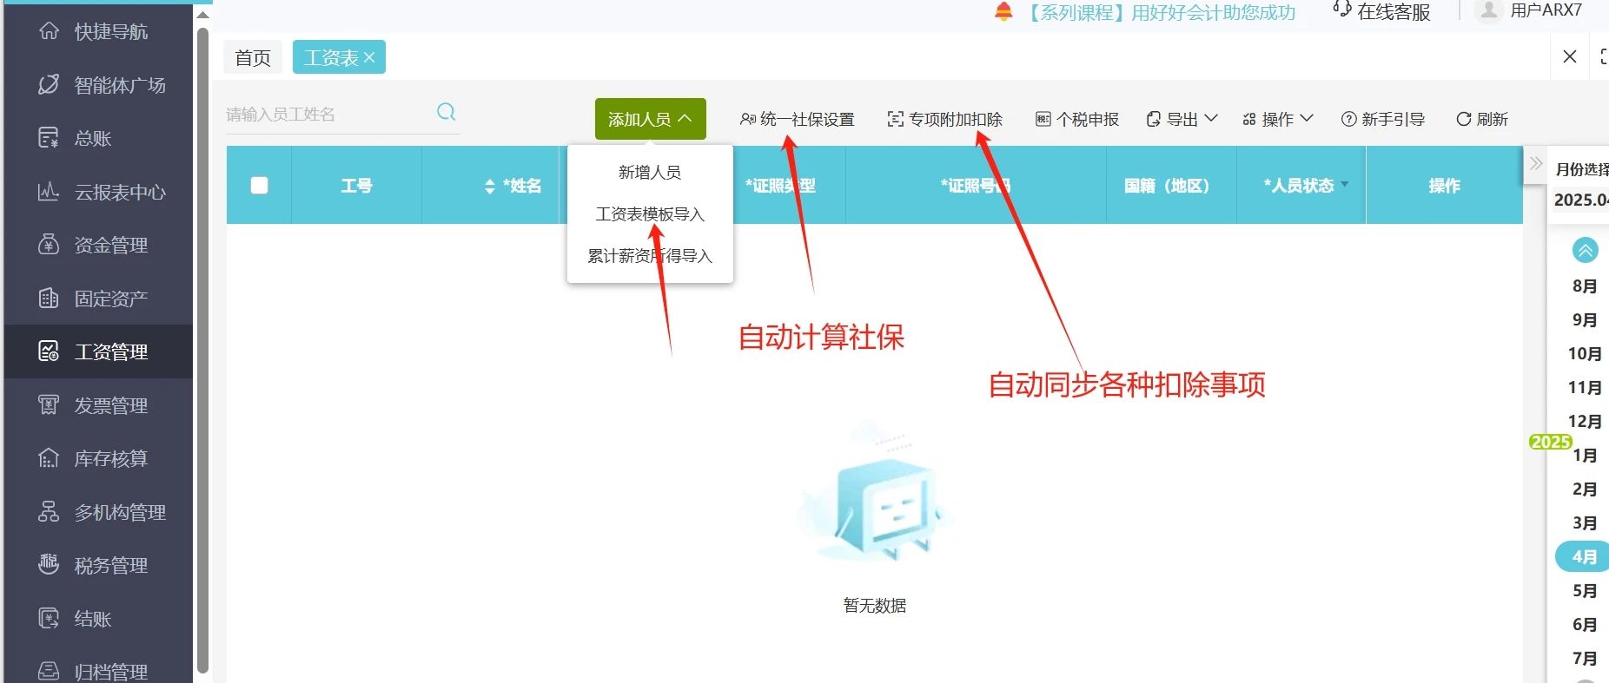The image size is (1609, 683).
Task: Switch to the 首页 tab
Action: click(253, 57)
